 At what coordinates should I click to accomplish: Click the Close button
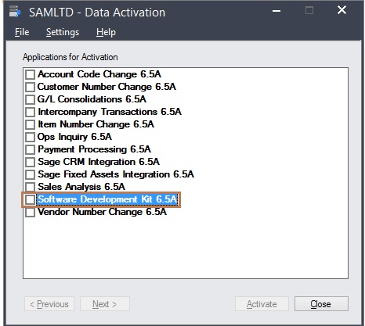[321, 304]
